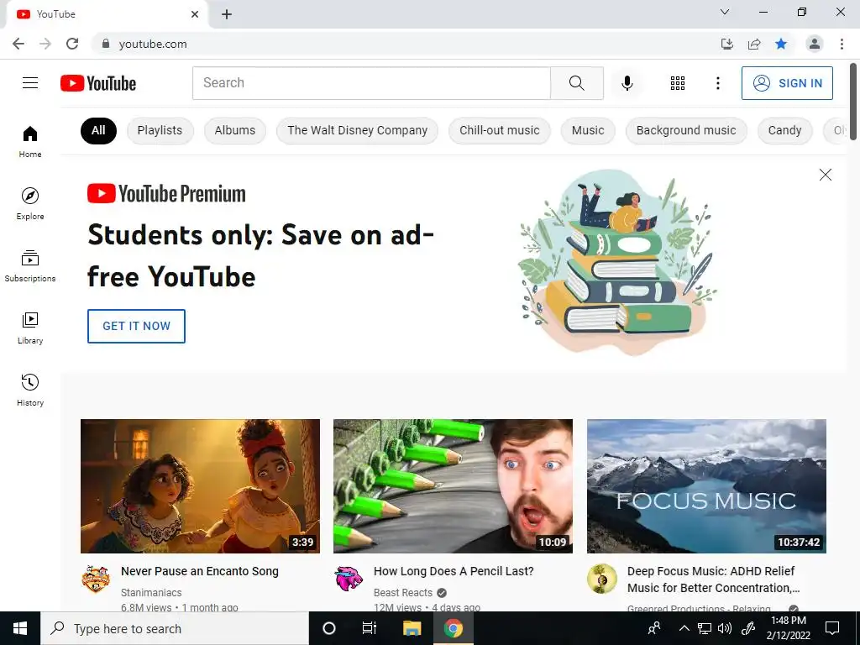860x645 pixels.
Task: Open How Long Does A Pencil Last title
Action: click(454, 571)
